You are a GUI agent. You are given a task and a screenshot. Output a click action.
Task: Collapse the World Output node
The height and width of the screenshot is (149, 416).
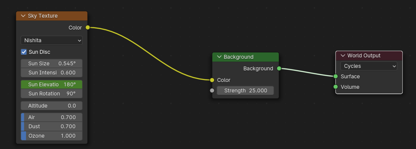point(343,56)
